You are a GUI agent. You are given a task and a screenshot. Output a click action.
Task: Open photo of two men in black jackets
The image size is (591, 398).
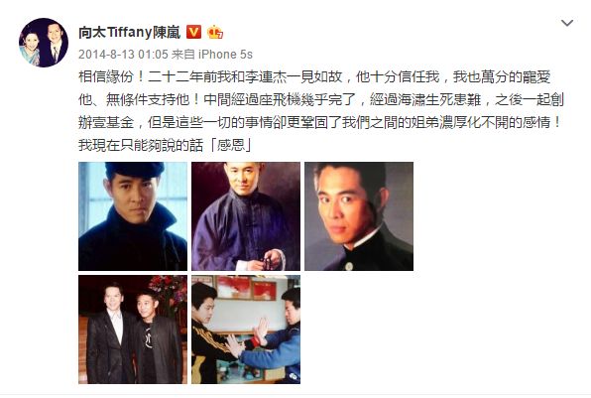[x=133, y=330]
